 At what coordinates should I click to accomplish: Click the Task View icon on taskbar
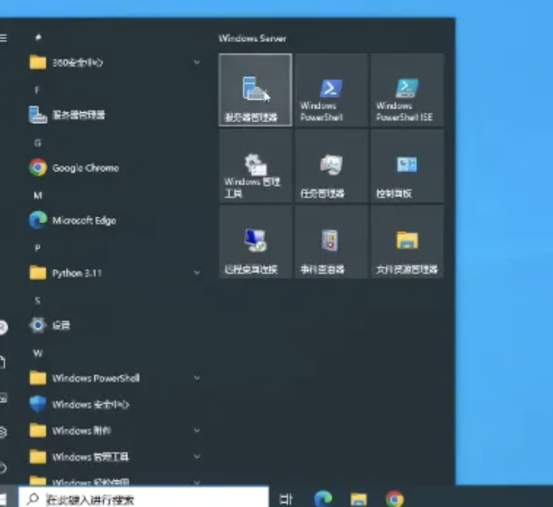coord(286,498)
